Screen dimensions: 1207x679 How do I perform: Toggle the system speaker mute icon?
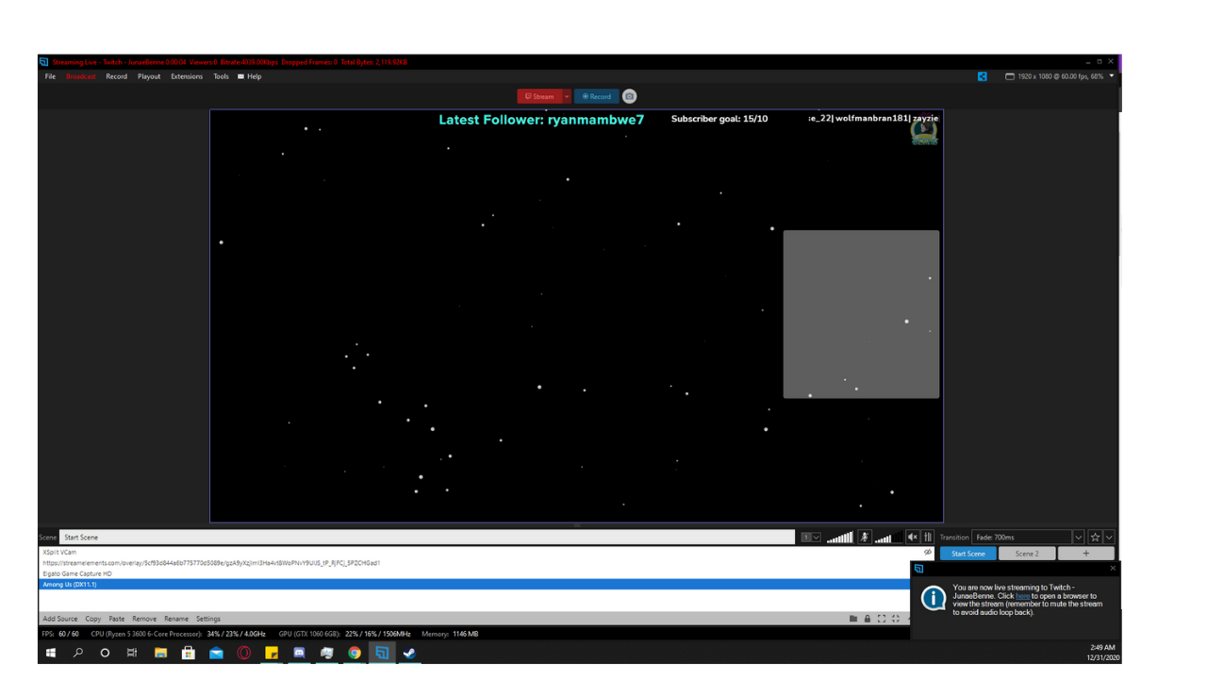[912, 537]
